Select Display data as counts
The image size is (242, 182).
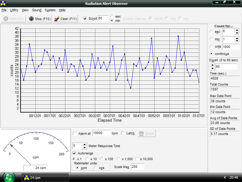coord(150,19)
